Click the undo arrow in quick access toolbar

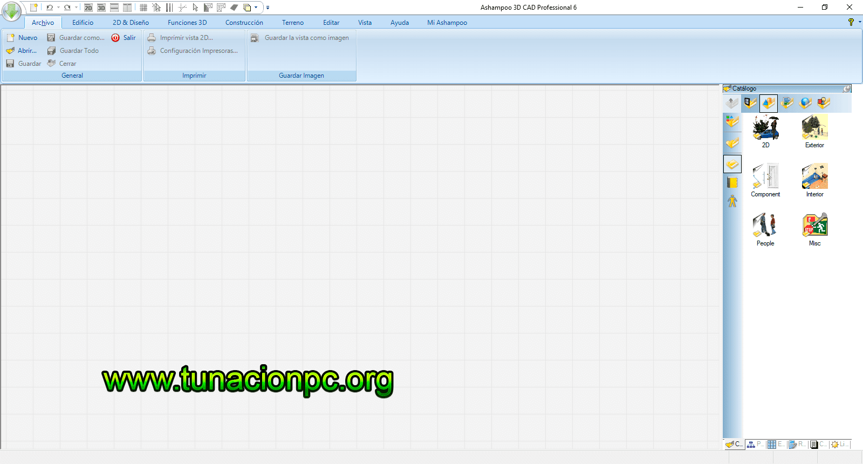[50, 8]
